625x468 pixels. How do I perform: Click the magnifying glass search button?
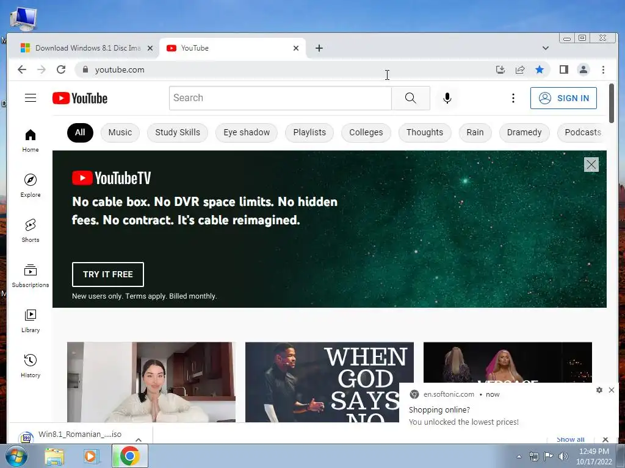pos(411,98)
